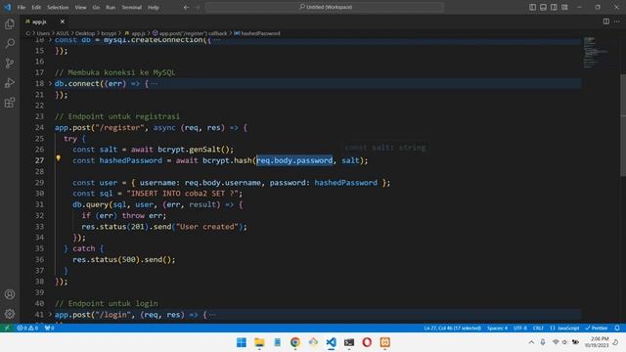Open the ports indicator in status bar
The height and width of the screenshot is (352, 626).
coord(49,328)
